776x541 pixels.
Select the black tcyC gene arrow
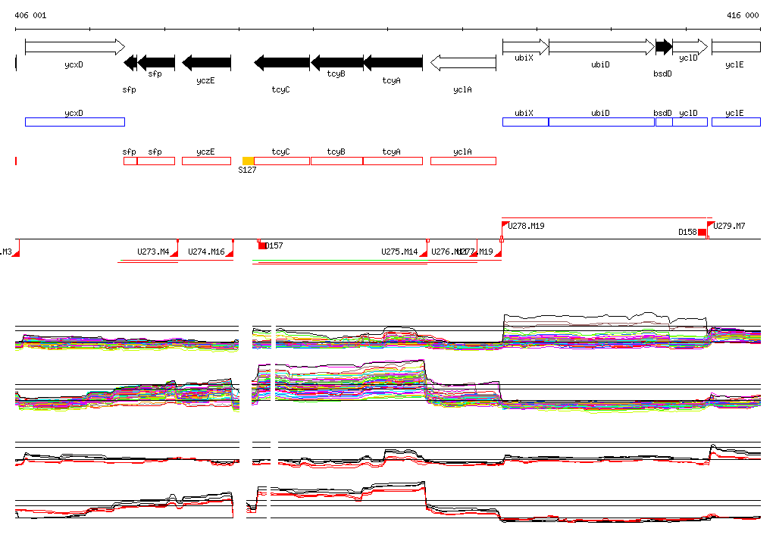pos(282,63)
